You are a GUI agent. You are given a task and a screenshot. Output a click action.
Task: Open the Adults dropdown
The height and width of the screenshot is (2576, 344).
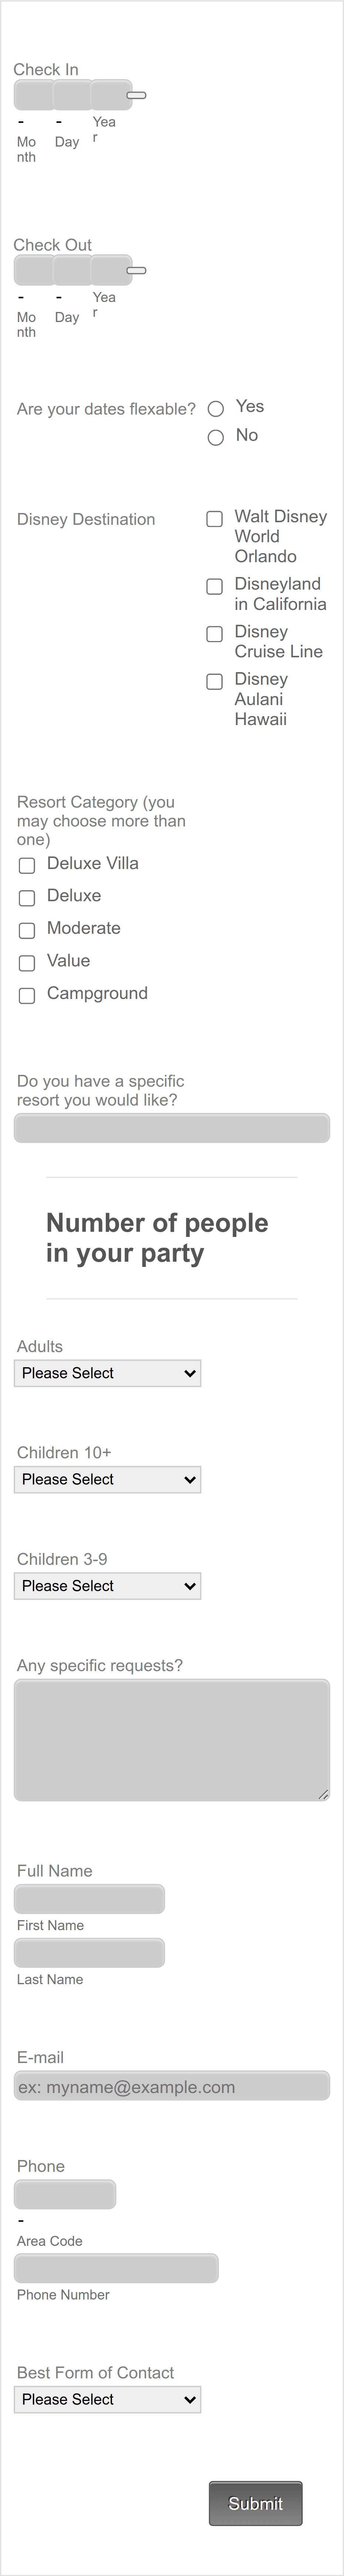tap(107, 1373)
